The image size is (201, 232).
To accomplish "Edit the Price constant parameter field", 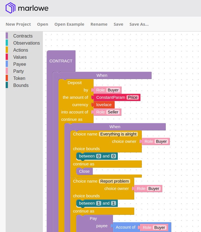I will (133, 97).
